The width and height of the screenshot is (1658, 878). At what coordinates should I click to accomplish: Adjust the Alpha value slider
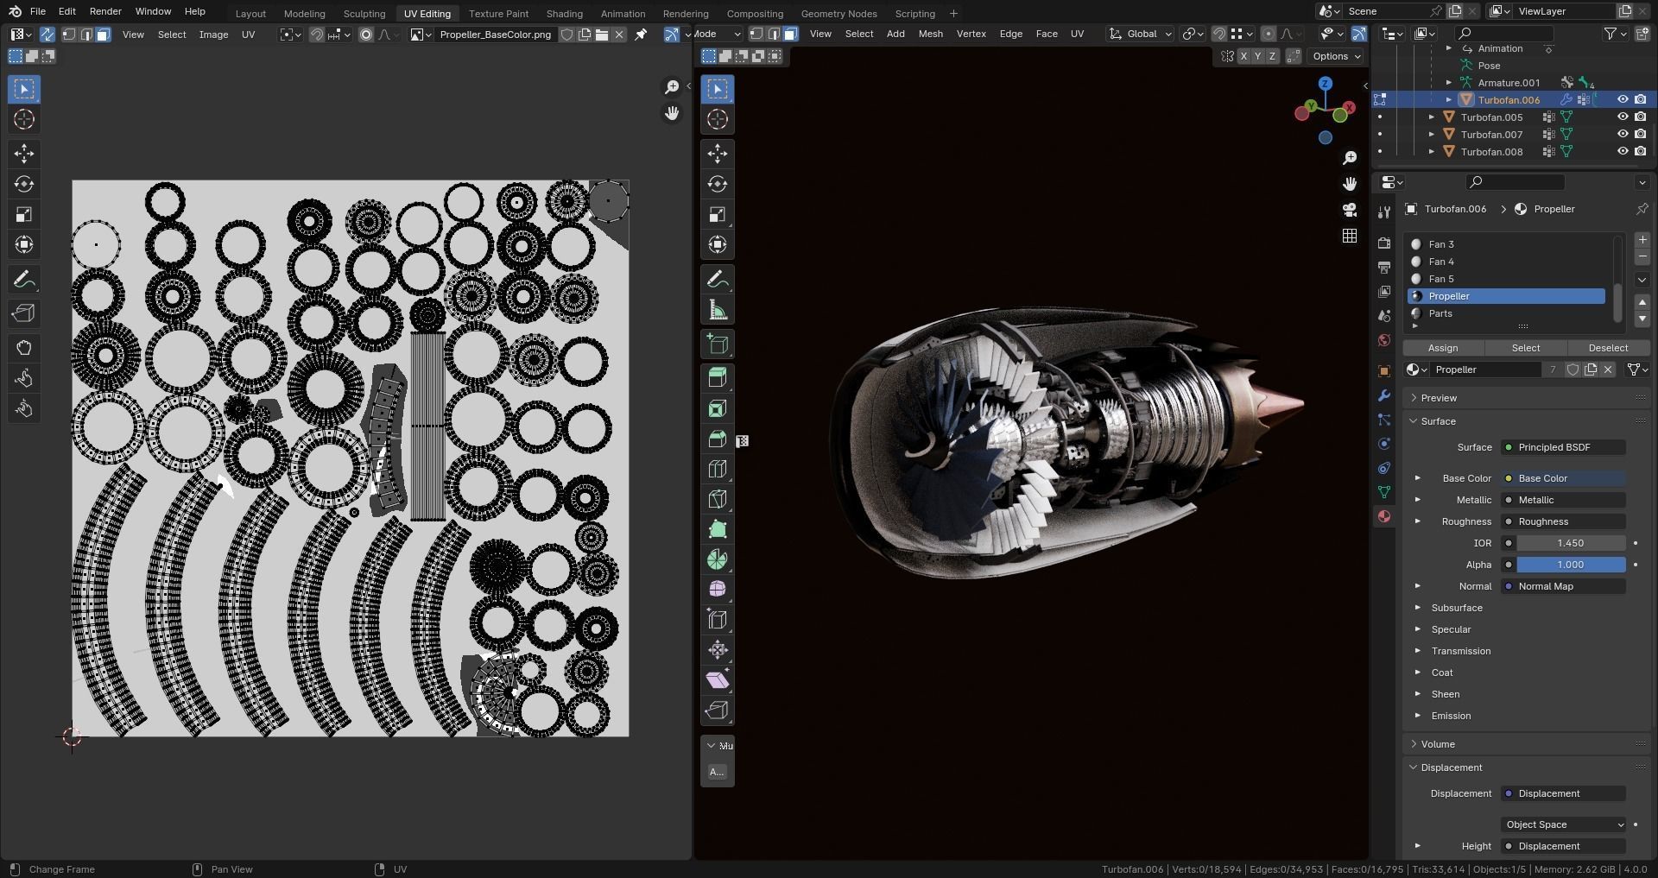(x=1571, y=565)
